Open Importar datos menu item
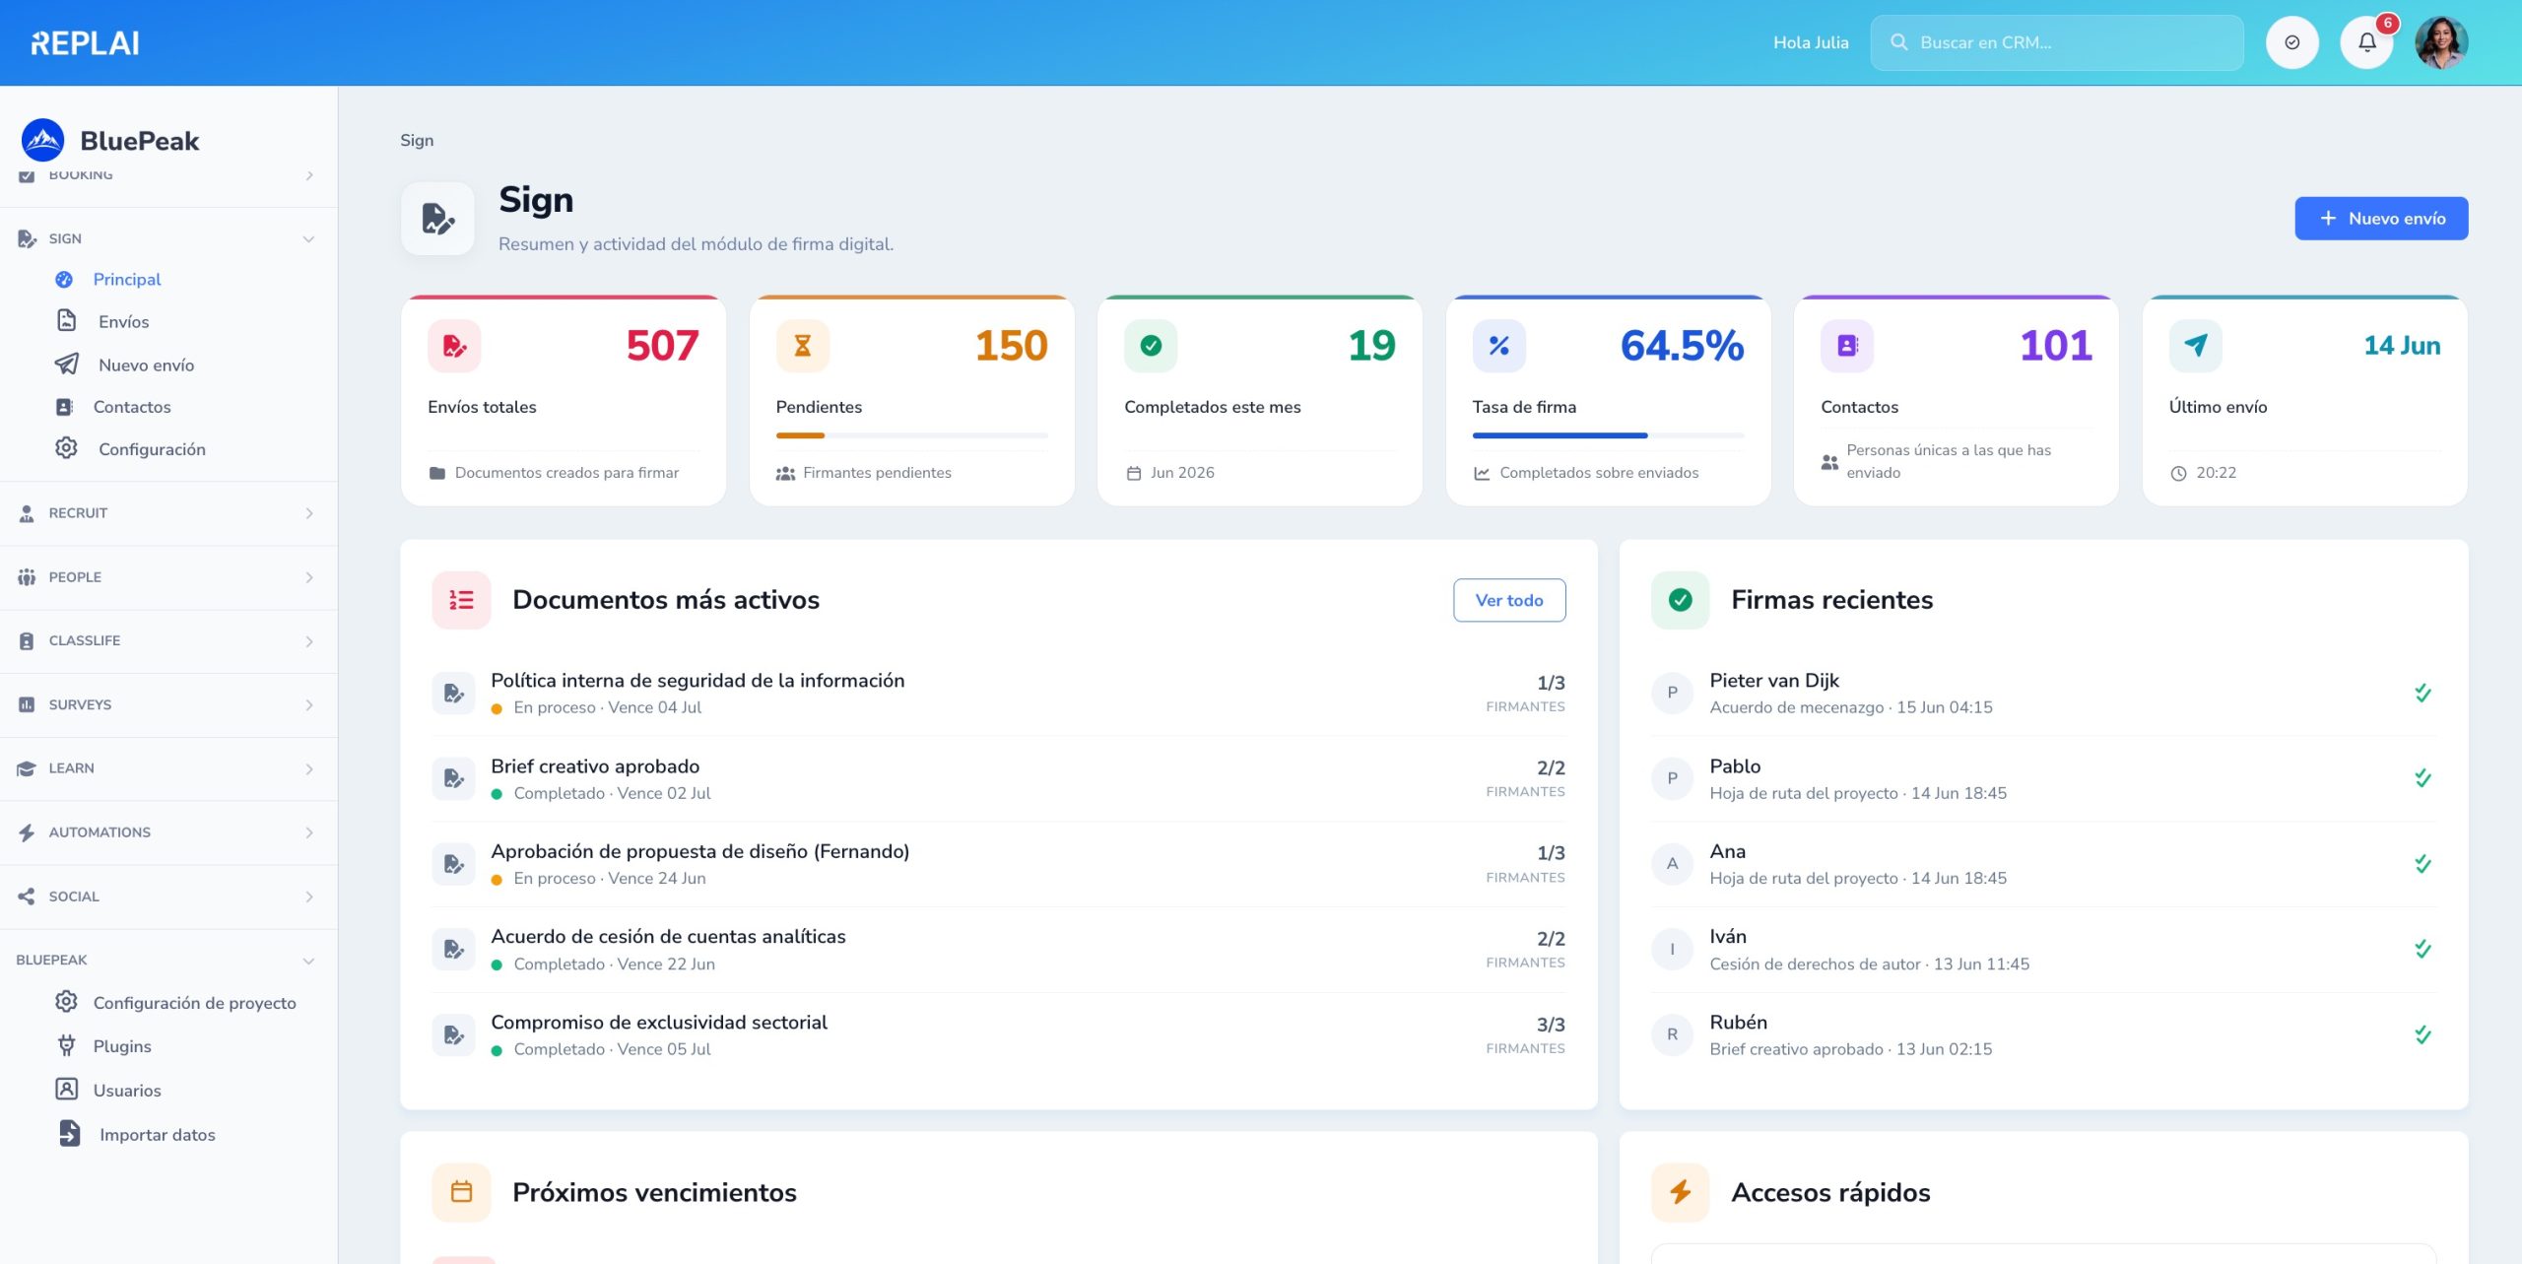Screen dimensions: 2522x1264 click(158, 1135)
